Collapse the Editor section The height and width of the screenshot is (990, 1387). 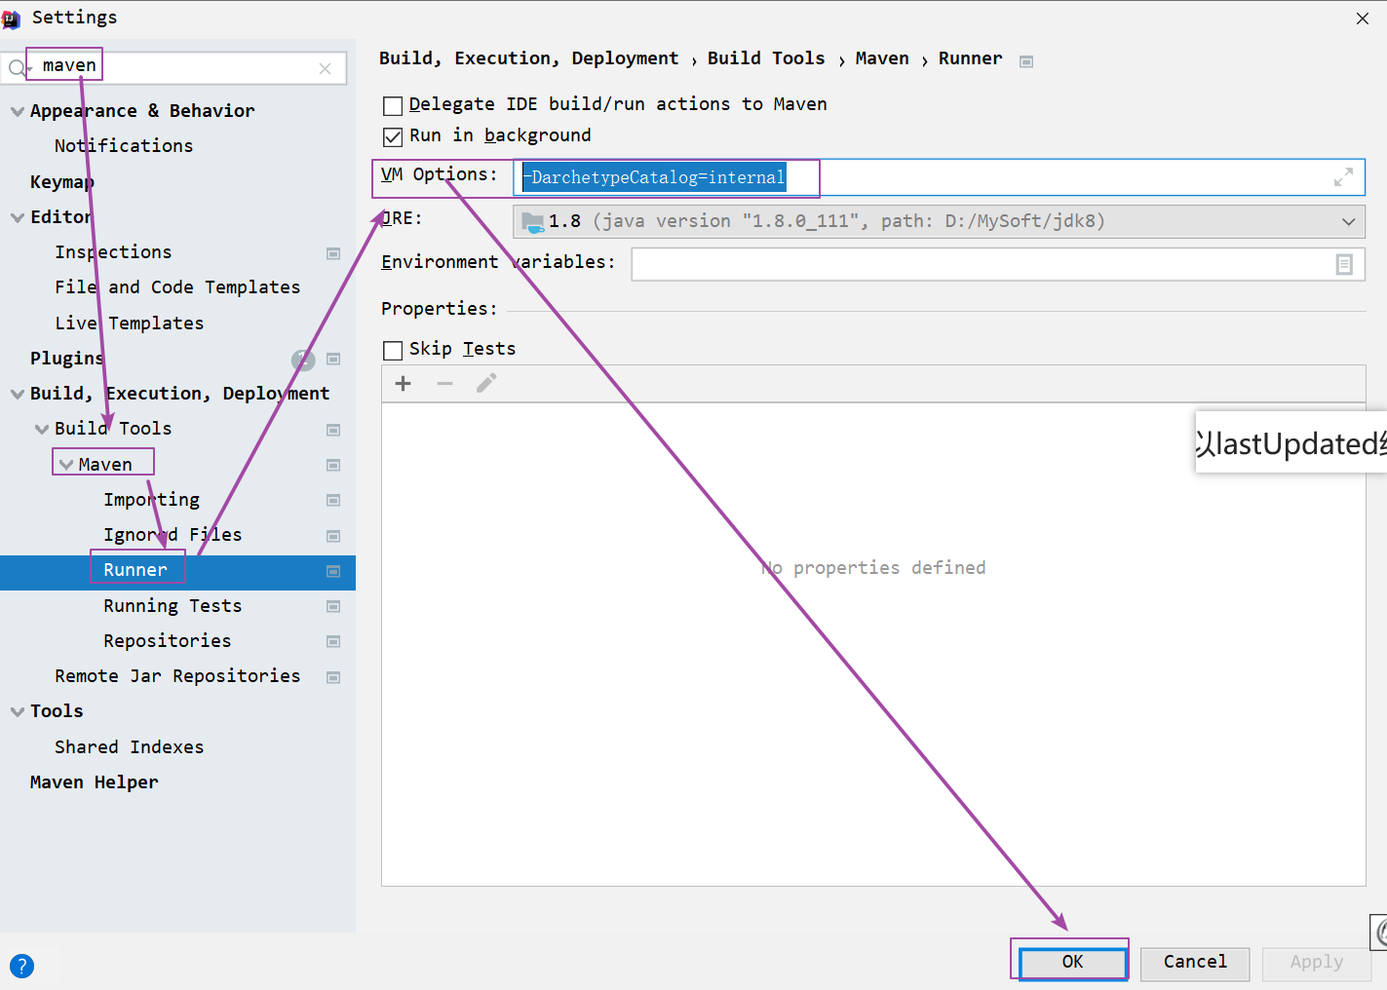tap(17, 217)
